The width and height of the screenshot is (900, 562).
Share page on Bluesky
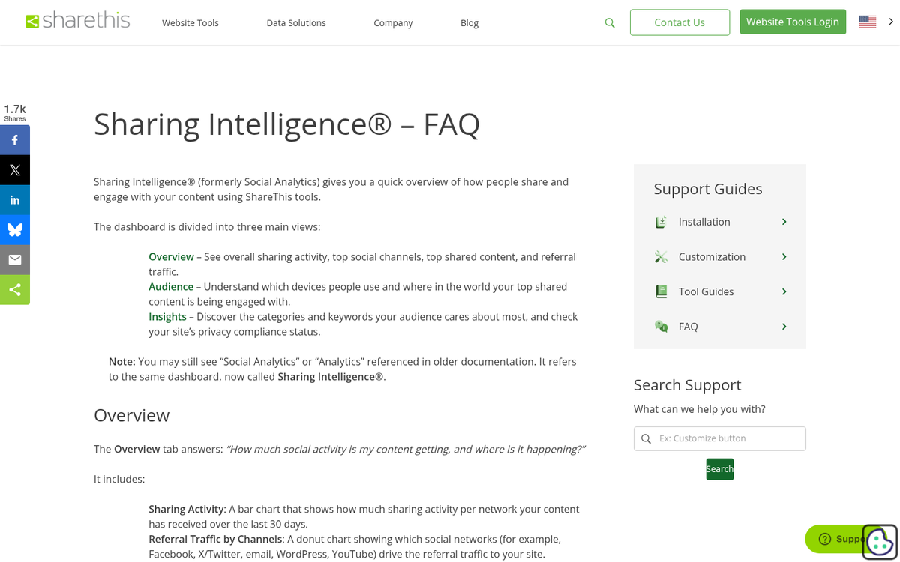pos(15,230)
